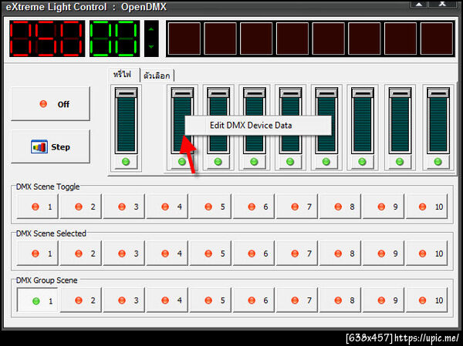Toggle DMX Scene Toggle button 2
Image resolution: width=463 pixels, height=346 pixels.
[x=80, y=207]
